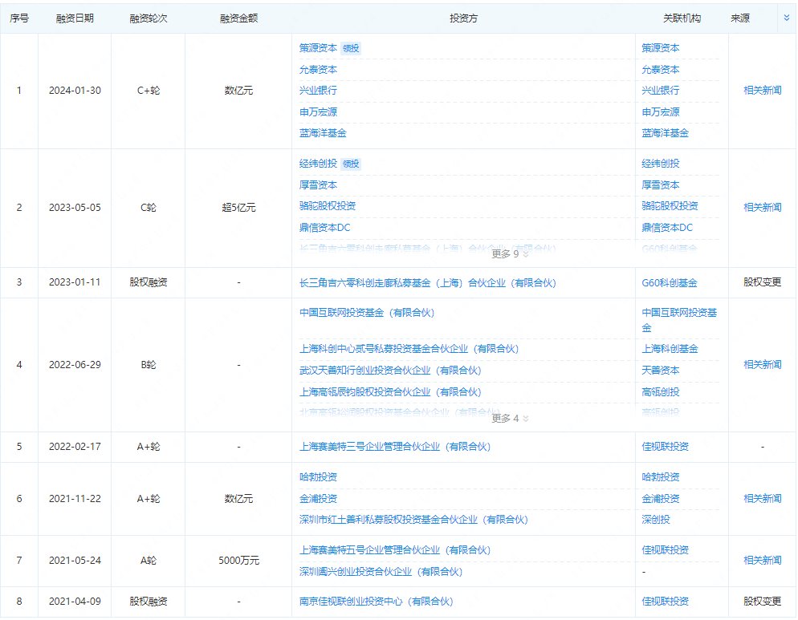This screenshot has width=798, height=620.
Task: Open 金浦投资 in the 投资方 column
Action: [318, 498]
